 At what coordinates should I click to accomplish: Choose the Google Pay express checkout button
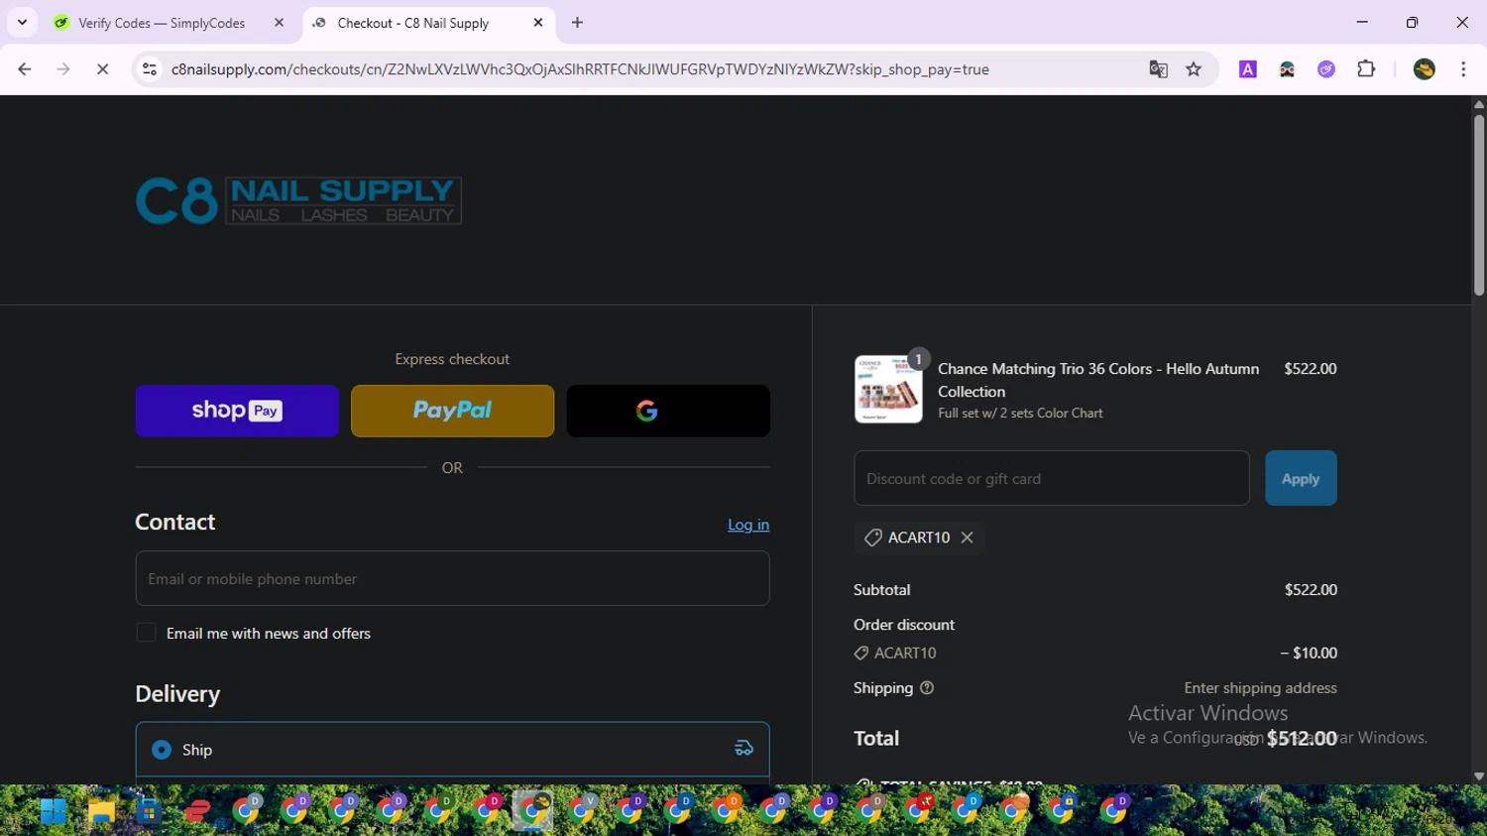tap(668, 411)
